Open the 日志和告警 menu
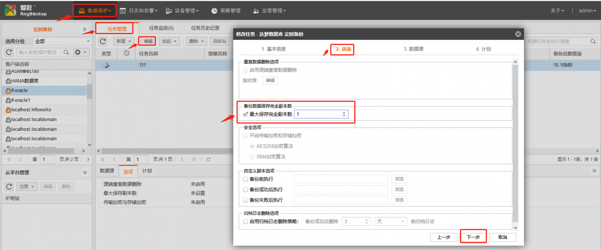Image resolution: width=601 pixels, height=250 pixels. pyautogui.click(x=139, y=10)
